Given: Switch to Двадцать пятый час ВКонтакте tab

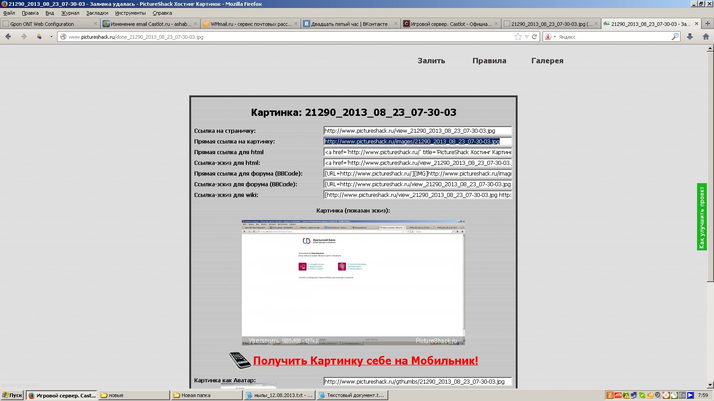Looking at the screenshot, I should pos(350,24).
